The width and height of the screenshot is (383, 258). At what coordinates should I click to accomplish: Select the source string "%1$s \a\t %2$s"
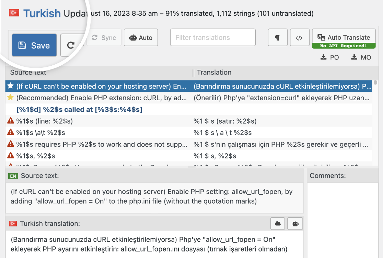point(40,133)
